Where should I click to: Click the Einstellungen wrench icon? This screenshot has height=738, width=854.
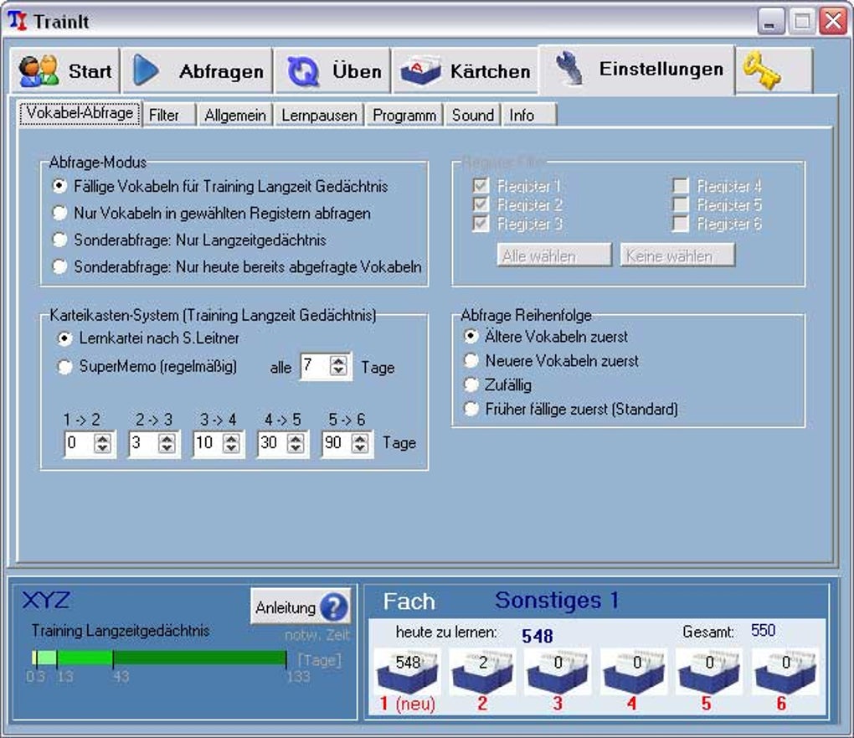tap(570, 70)
